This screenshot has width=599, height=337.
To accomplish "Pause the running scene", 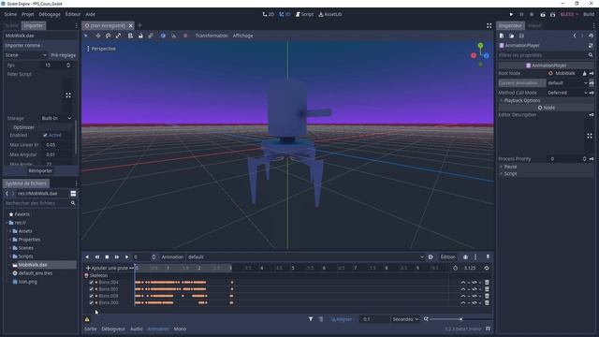I will [521, 14].
